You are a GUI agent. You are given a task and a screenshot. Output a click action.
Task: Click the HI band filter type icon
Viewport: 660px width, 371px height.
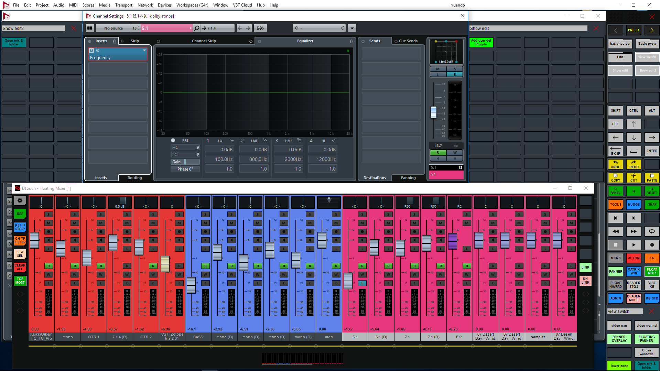[334, 140]
